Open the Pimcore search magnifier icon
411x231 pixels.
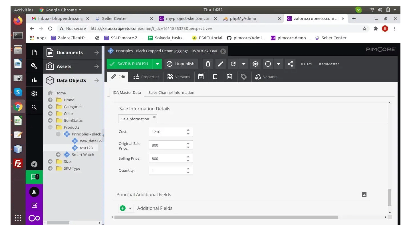[34, 107]
